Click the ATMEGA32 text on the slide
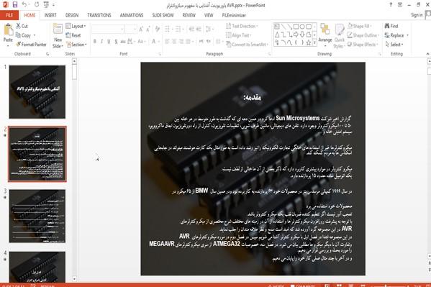 click(226, 244)
